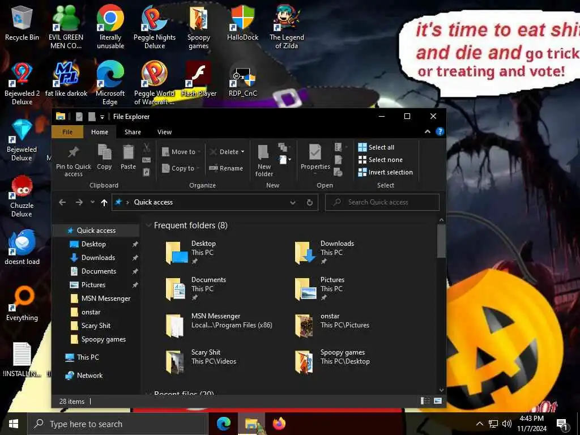The width and height of the screenshot is (580, 435).
Task: Select the 'literally unusable' Chrome shortcut
Action: 110,28
